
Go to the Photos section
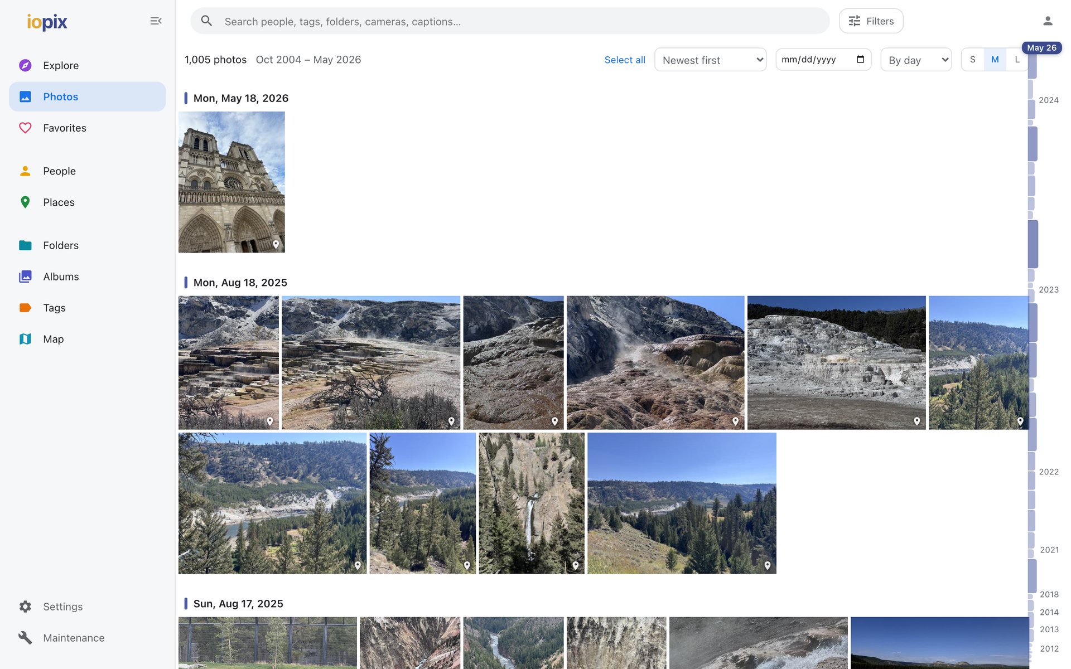pyautogui.click(x=88, y=96)
